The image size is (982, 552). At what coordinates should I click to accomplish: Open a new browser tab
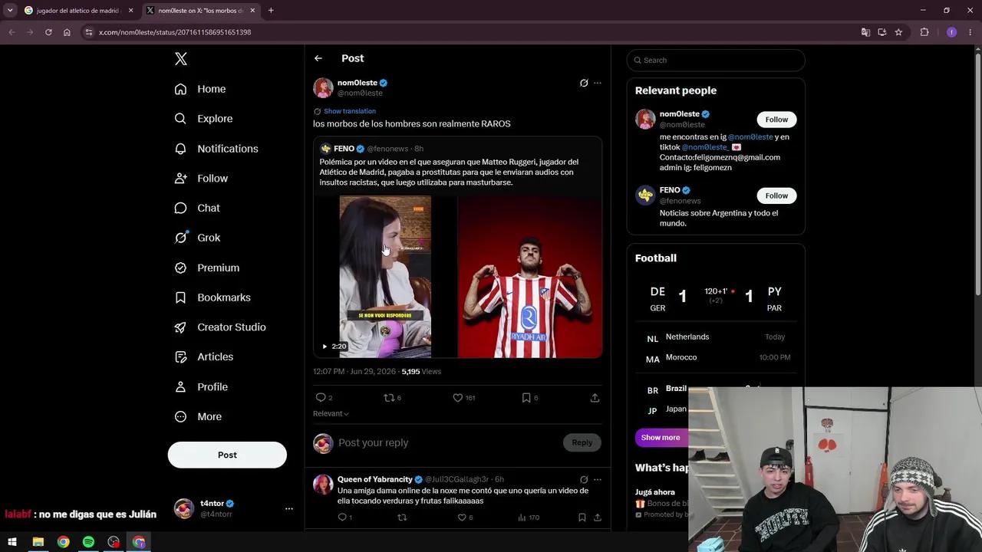coord(271,11)
